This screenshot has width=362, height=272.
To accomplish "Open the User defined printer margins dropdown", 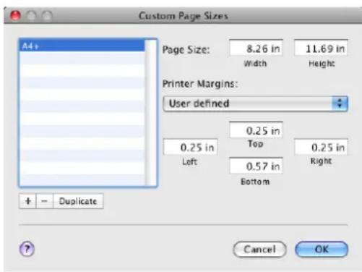I will [255, 103].
